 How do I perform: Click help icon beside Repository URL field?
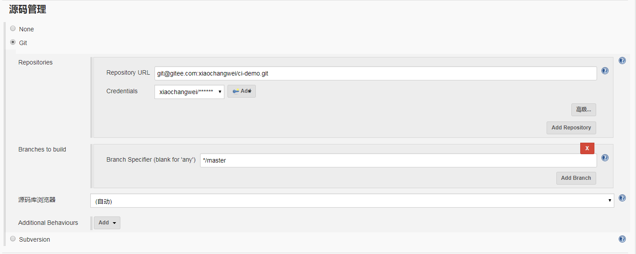click(605, 71)
